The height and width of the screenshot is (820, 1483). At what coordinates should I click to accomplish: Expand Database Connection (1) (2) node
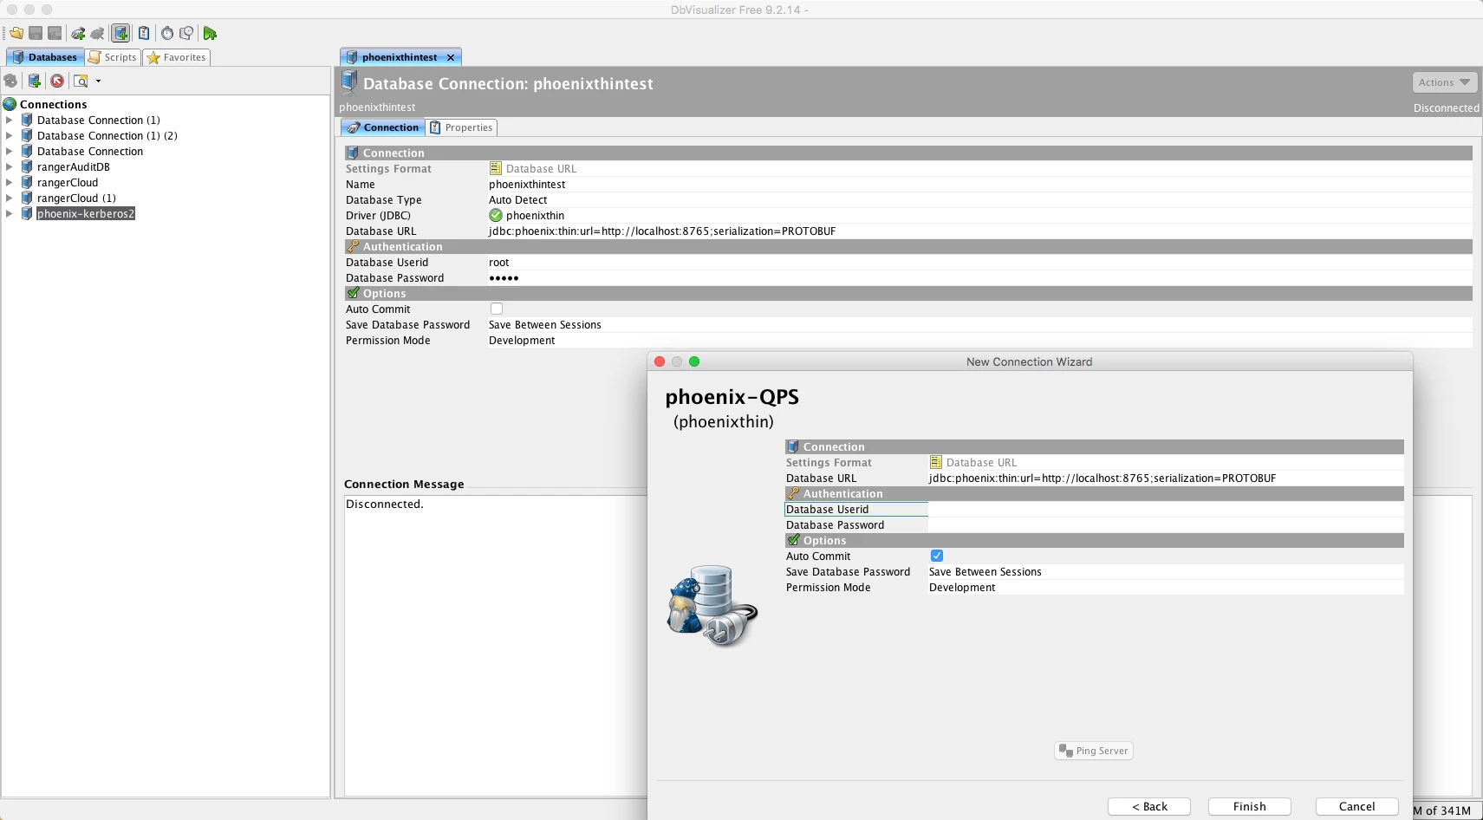pos(10,135)
